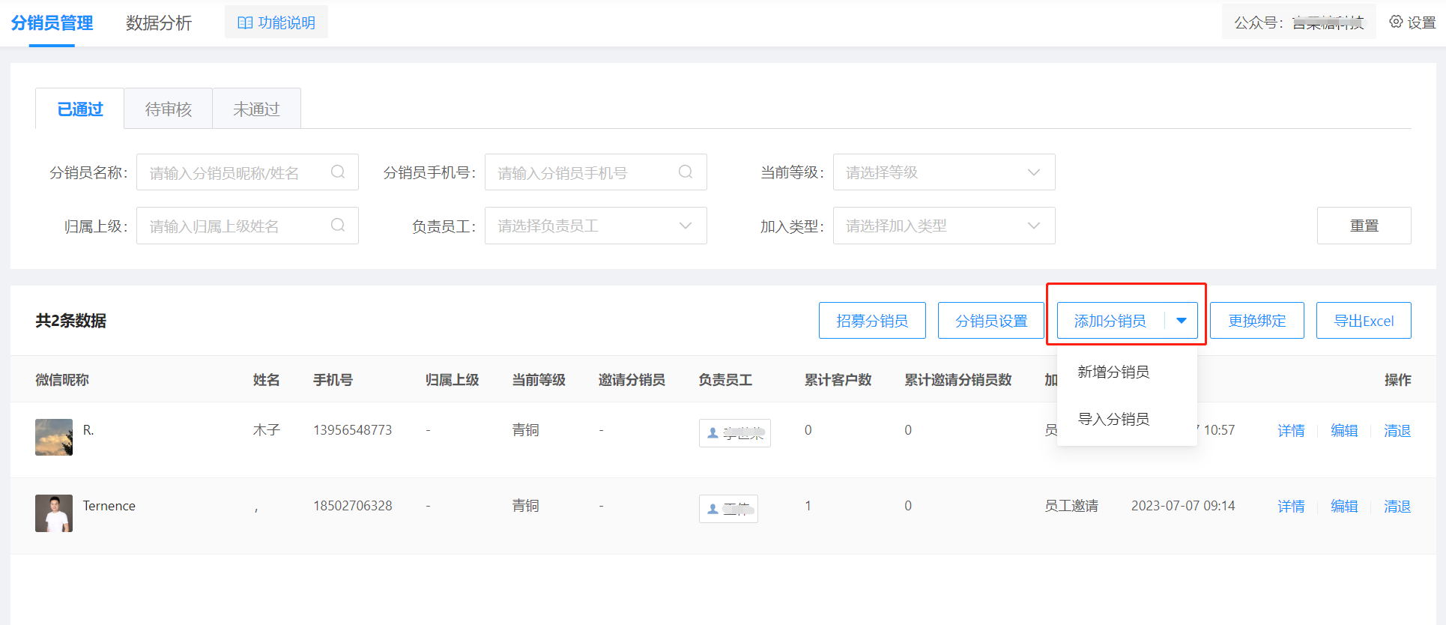Open the 加入类型 select dropdown

click(944, 226)
